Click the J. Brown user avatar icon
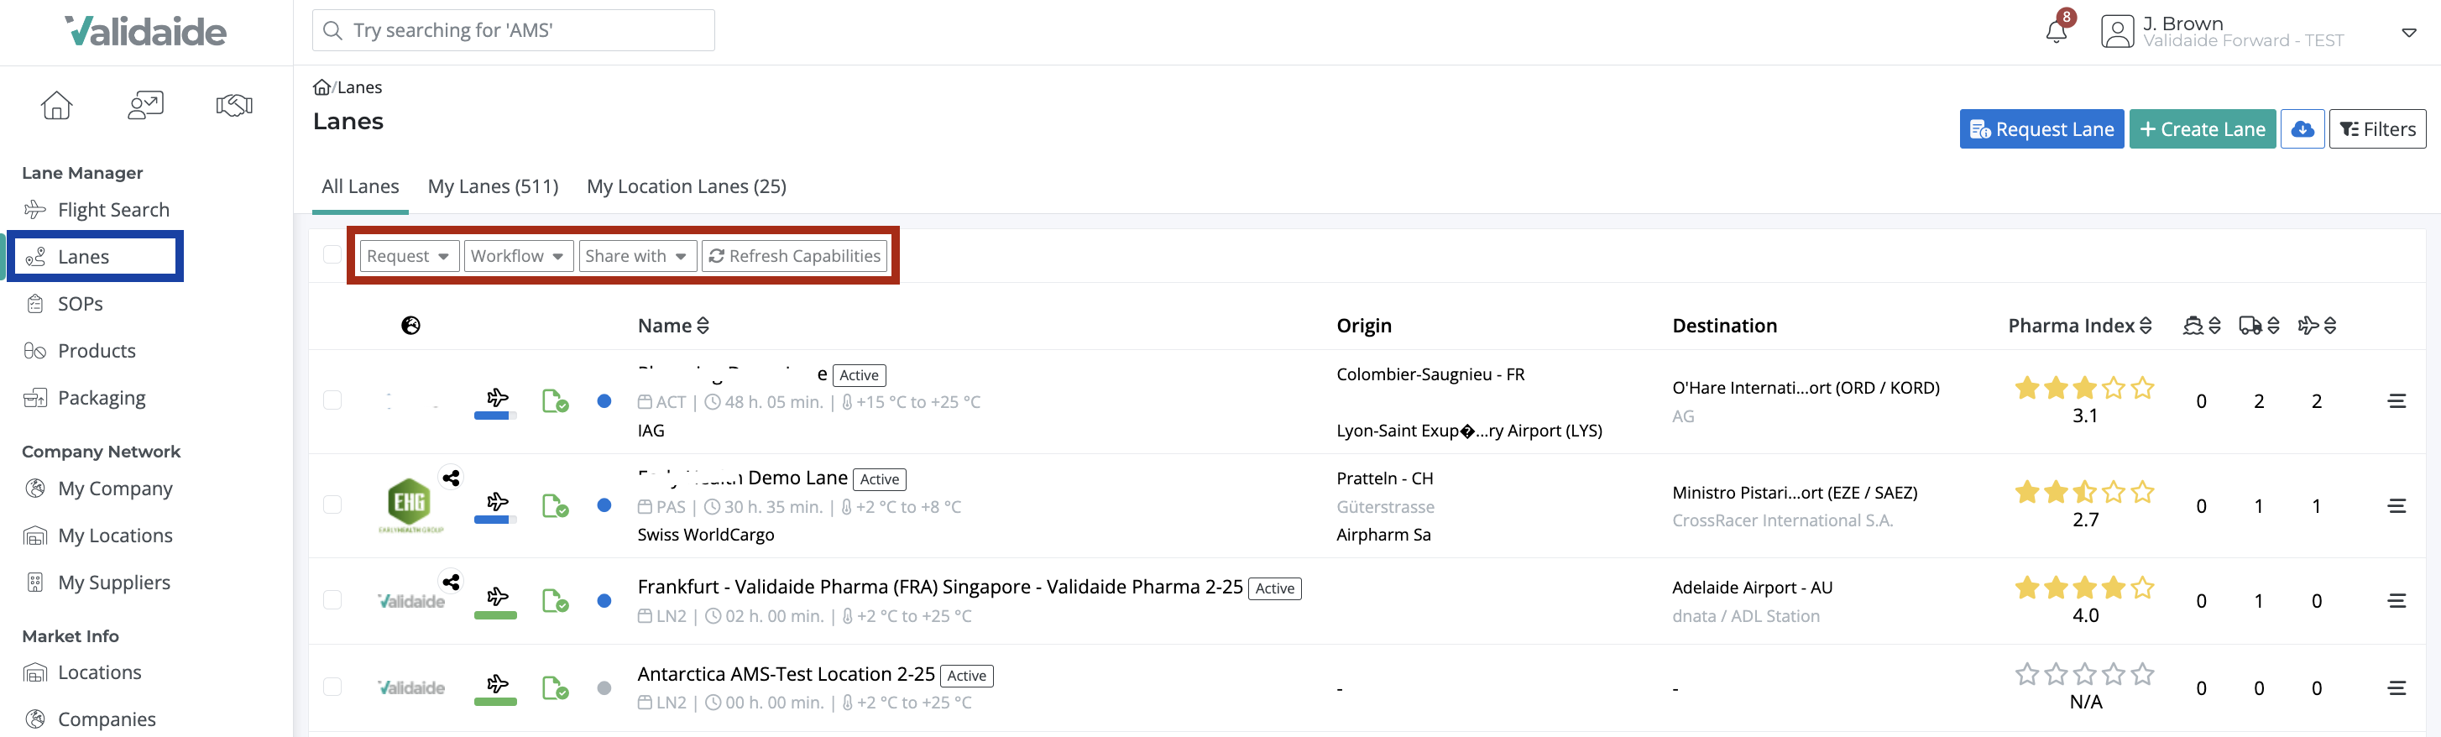This screenshot has width=2441, height=737. pyautogui.click(x=2117, y=31)
